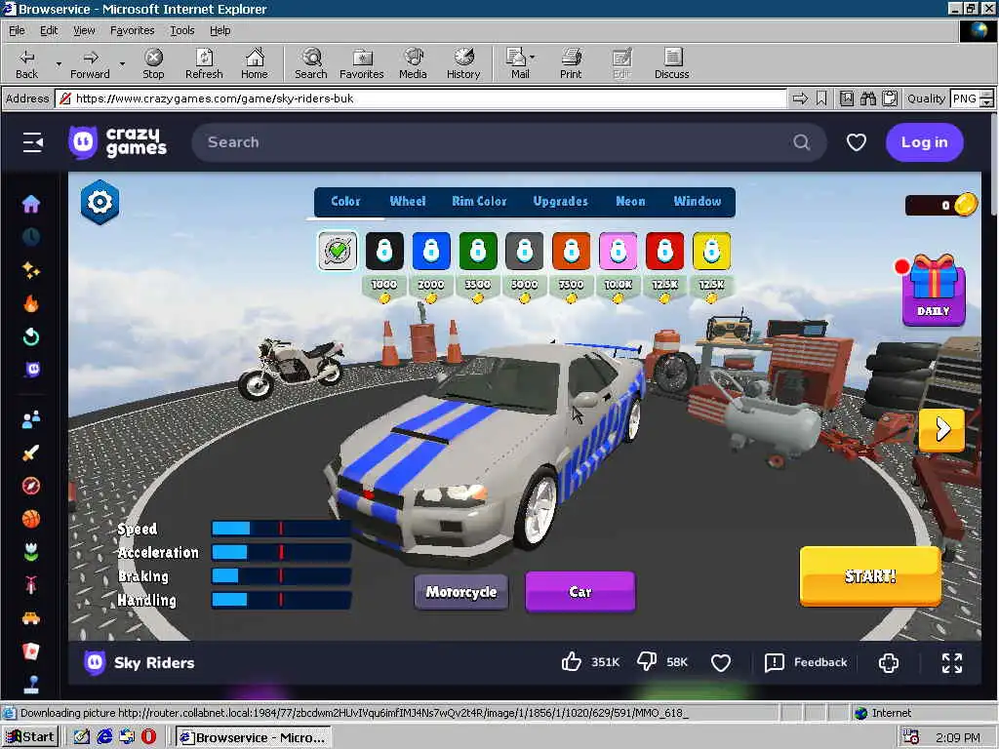
Task: Open the game settings gear icon
Action: (100, 203)
